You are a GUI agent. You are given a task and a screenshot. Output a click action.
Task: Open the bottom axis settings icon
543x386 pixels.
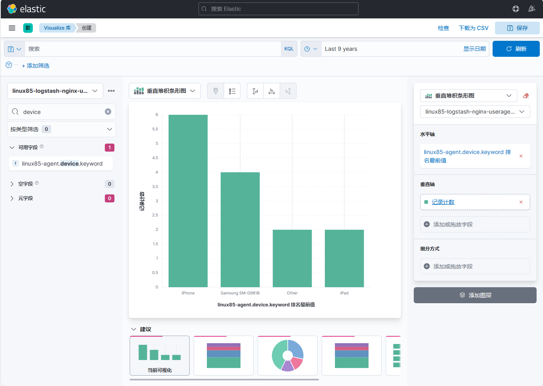[x=272, y=91]
